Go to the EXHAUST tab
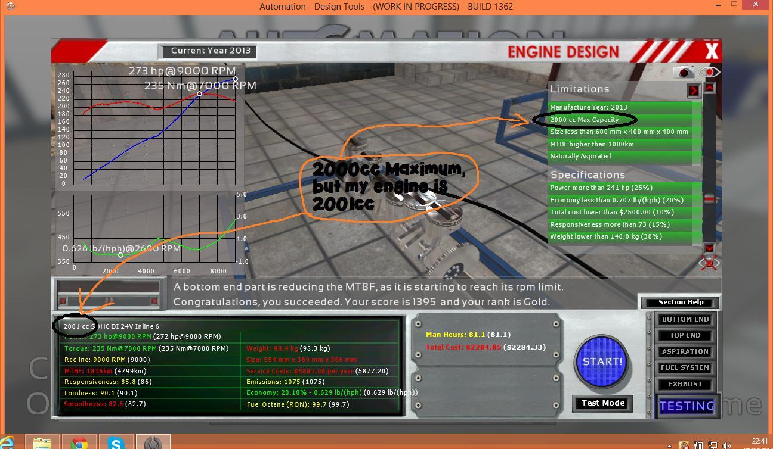773x449 pixels. 685,384
